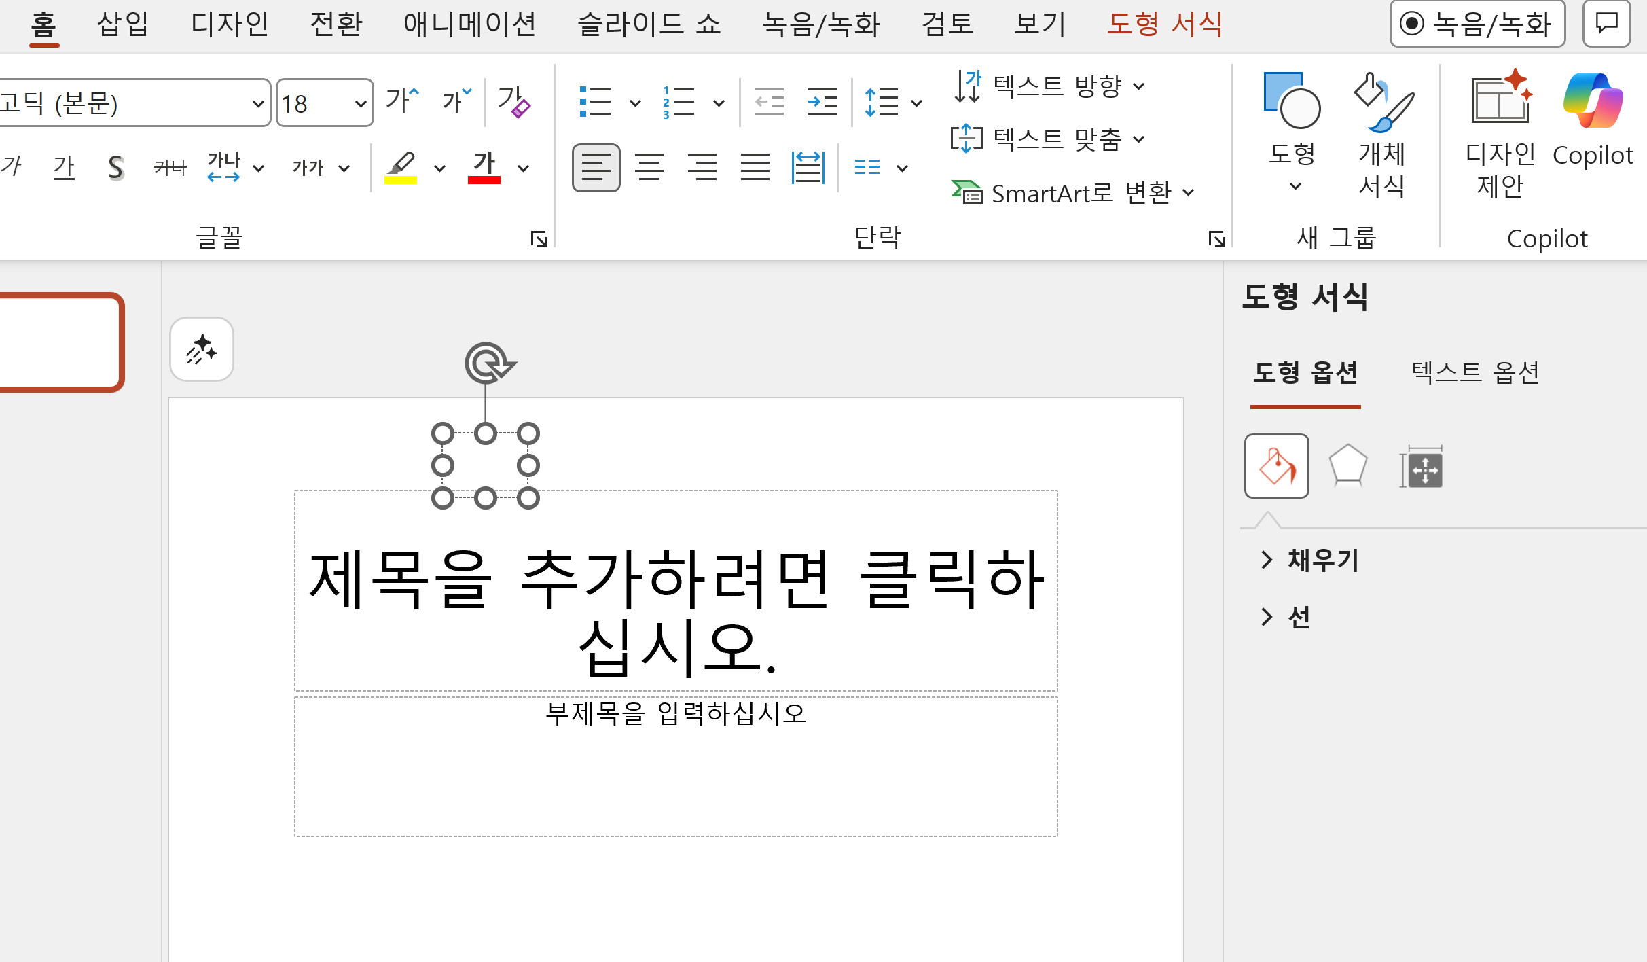Apply italic formatting to text
The width and height of the screenshot is (1647, 962).
click(x=12, y=167)
